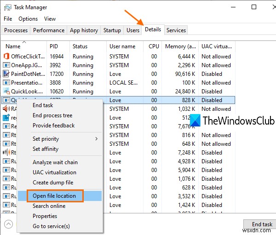The width and height of the screenshot is (276, 235).
Task: Click memory value 3,532 K
Action: [x=187, y=196]
